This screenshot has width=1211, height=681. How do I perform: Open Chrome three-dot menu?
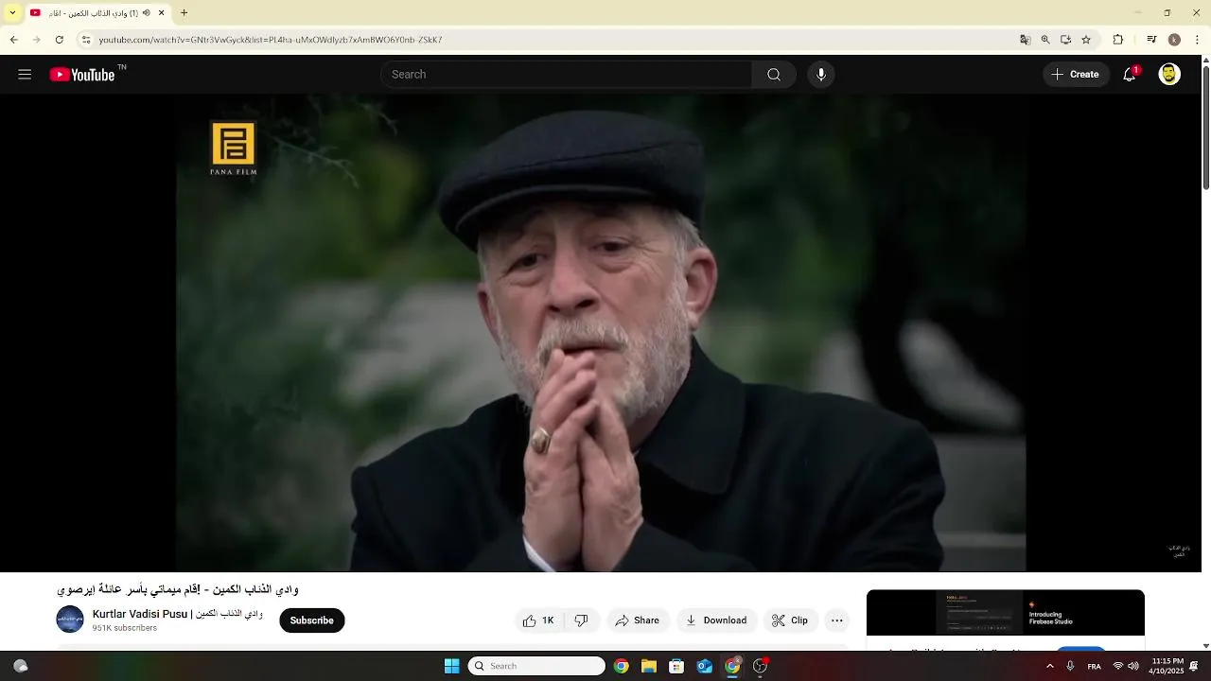tap(1198, 40)
